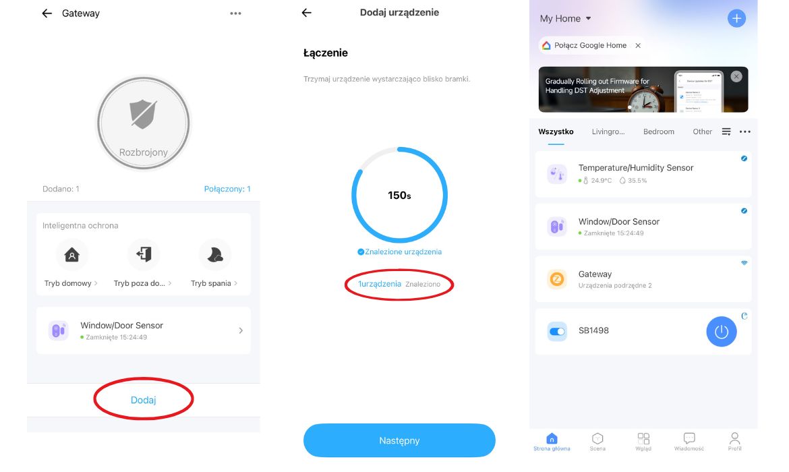Tap the blue plus add device icon

click(x=736, y=18)
